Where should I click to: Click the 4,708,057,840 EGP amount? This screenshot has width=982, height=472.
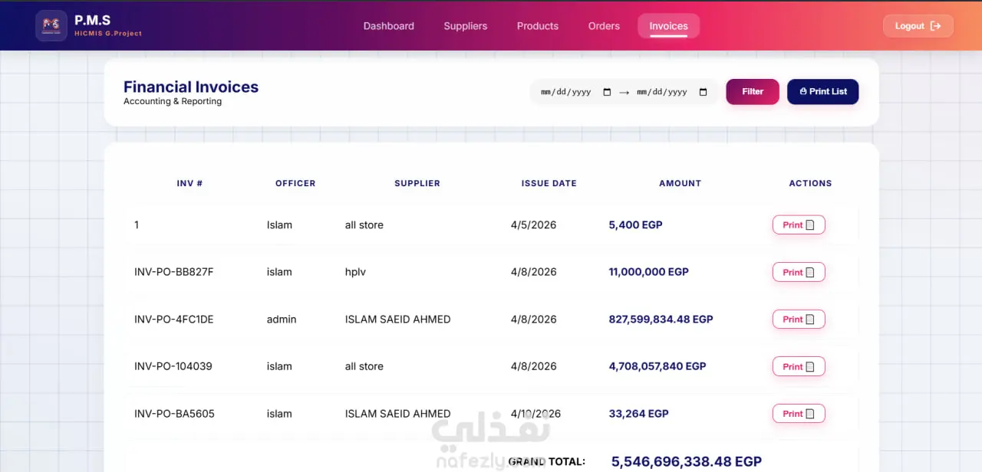point(657,366)
